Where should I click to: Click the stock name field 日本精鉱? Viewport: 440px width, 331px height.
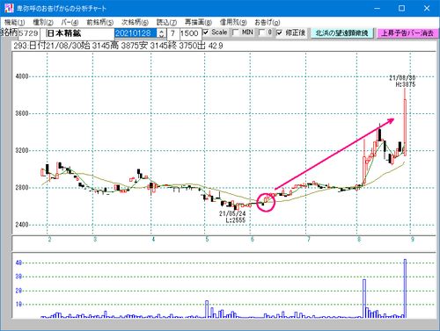click(x=77, y=33)
